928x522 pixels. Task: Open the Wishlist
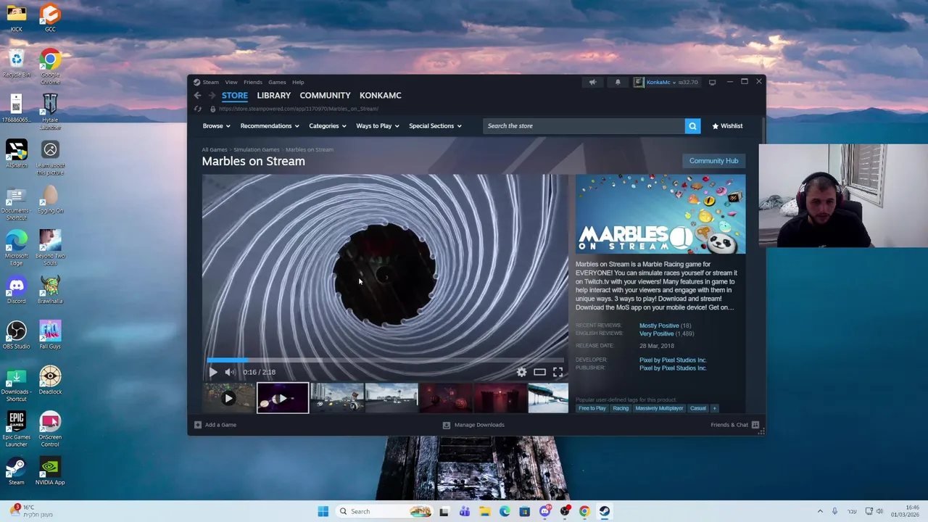pos(727,126)
